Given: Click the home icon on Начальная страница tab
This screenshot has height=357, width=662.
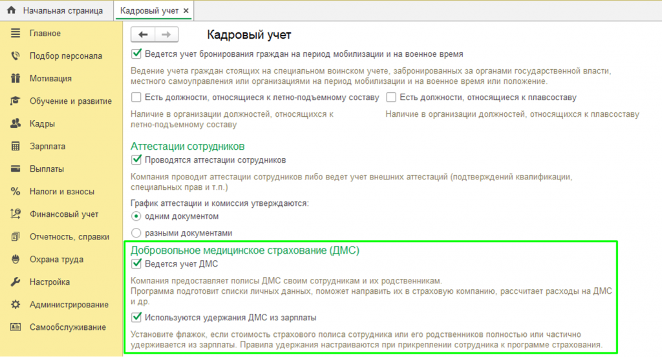Looking at the screenshot, I should tap(12, 10).
